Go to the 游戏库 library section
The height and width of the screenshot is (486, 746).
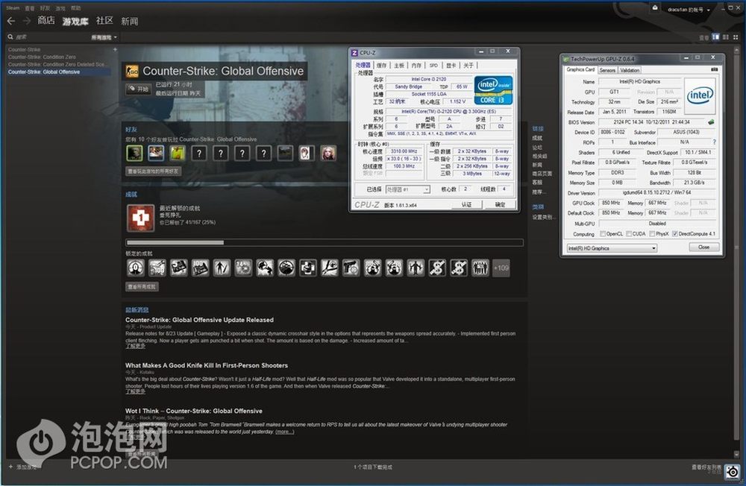pyautogui.click(x=75, y=22)
